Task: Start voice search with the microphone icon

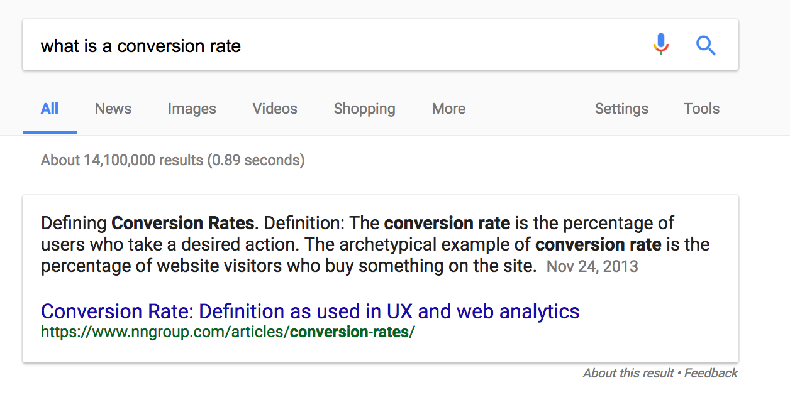Action: coord(661,45)
